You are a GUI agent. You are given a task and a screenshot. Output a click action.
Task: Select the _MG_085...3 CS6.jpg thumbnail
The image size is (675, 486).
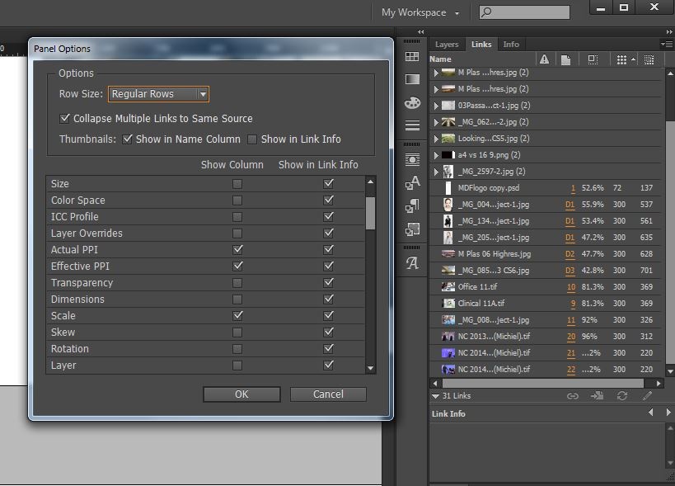click(x=448, y=270)
